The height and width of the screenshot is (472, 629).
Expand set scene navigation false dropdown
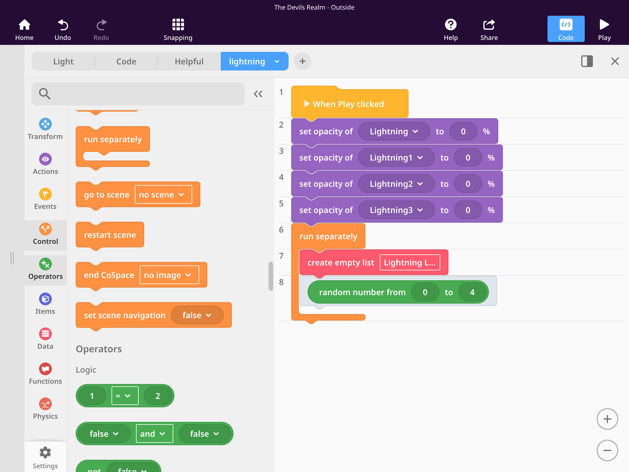tap(197, 315)
